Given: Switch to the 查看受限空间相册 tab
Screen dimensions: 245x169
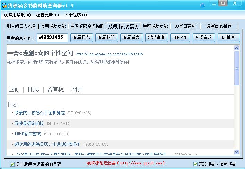Looking at the screenshot, I should pos(87,26).
